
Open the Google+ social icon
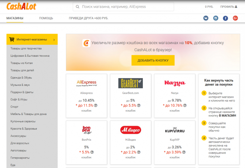click(x=235, y=18)
